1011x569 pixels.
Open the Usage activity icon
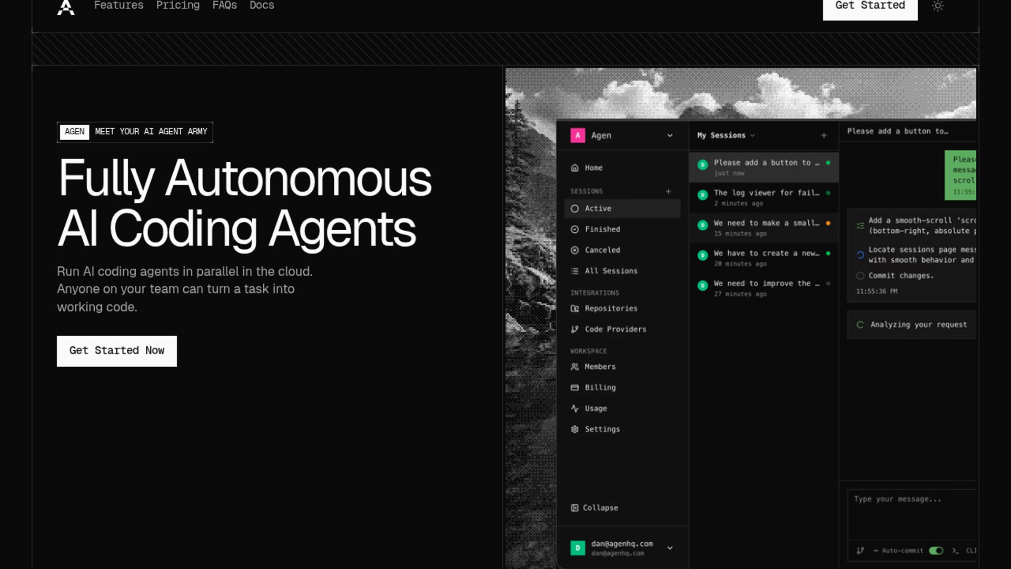tap(574, 408)
